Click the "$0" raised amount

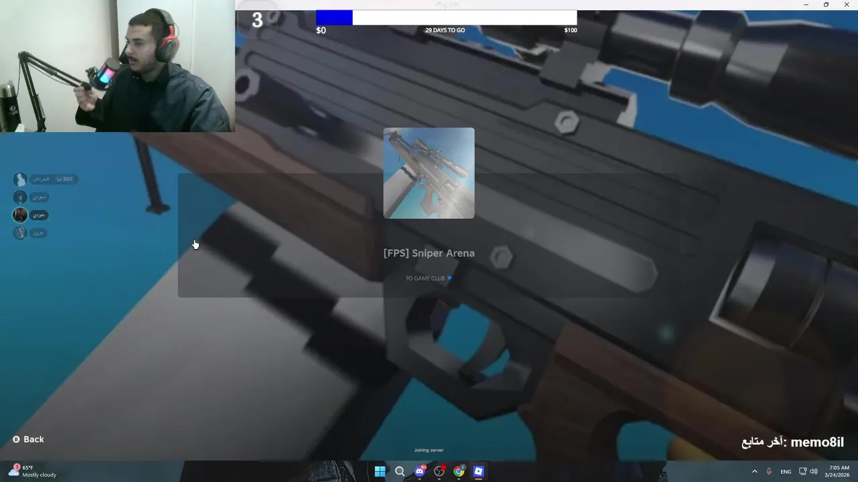coord(321,30)
